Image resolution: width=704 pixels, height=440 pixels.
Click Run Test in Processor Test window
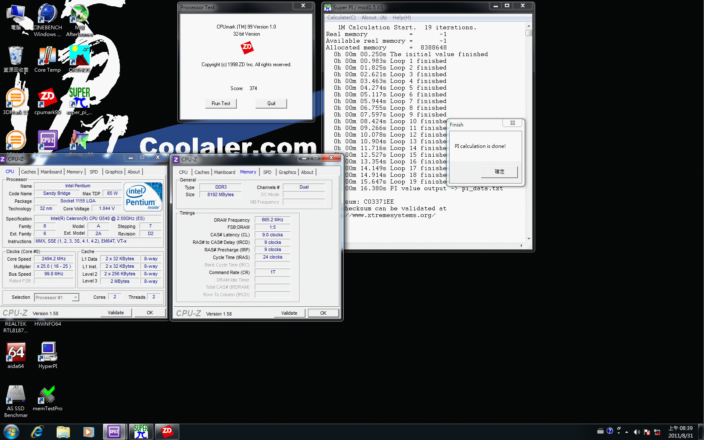221,104
